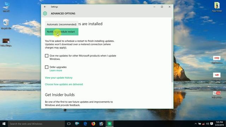
Task: Select the unnamed YouTube desktop icon
Action: 217,76
